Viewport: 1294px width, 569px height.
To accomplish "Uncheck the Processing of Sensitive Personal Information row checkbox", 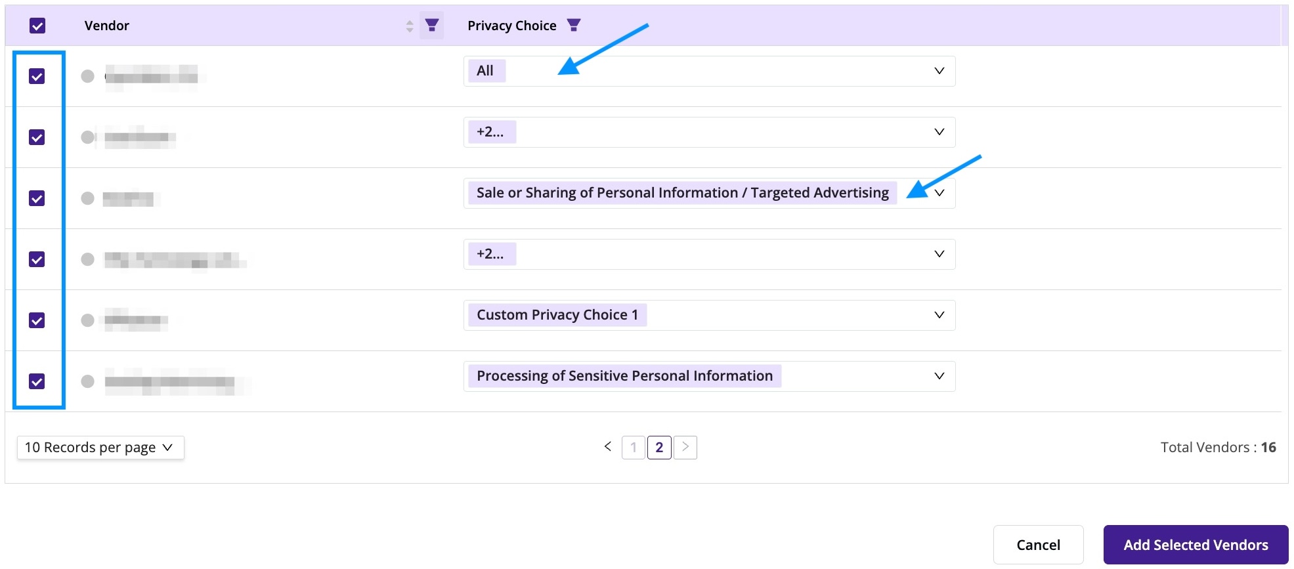I will click(37, 381).
